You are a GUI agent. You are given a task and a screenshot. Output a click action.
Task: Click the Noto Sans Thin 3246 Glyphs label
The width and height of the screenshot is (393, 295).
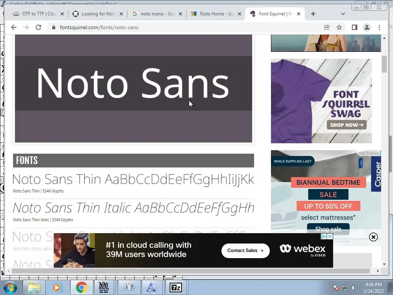tap(38, 191)
